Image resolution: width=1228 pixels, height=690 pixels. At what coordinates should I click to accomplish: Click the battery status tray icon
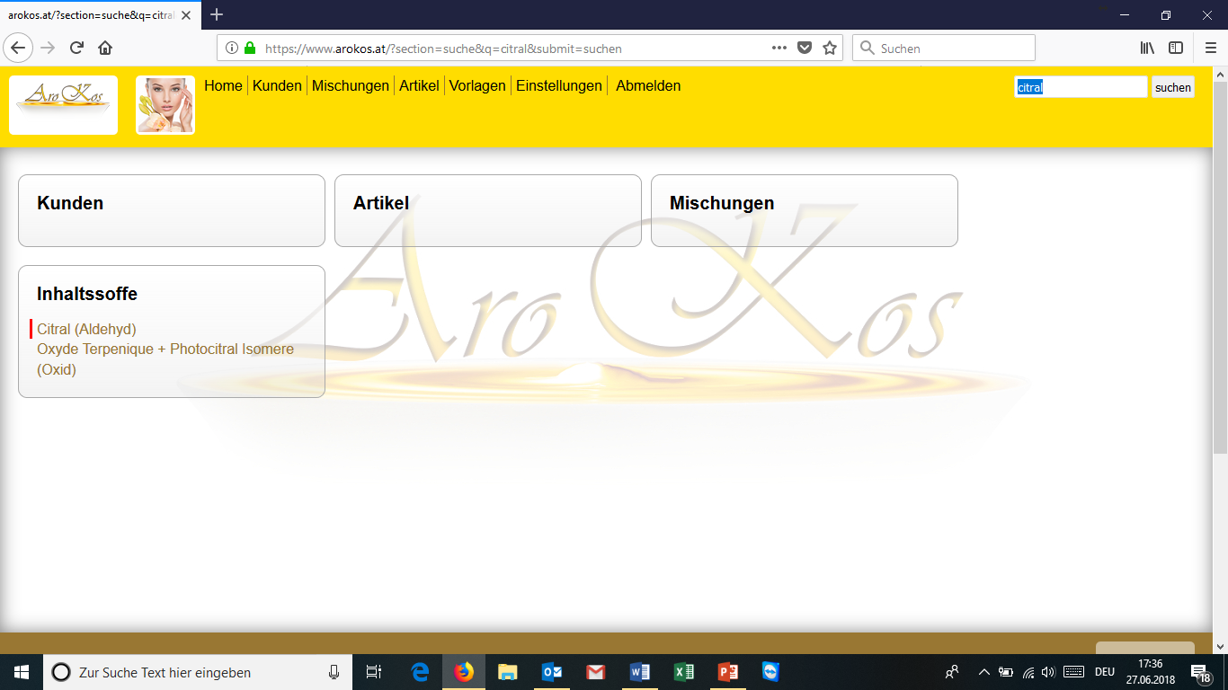pos(1006,672)
